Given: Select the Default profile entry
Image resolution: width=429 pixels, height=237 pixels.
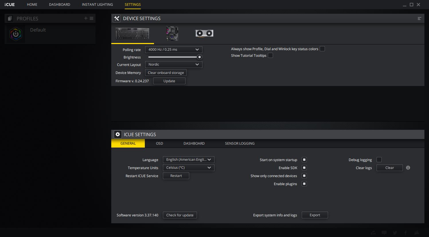Looking at the screenshot, I should [50, 34].
